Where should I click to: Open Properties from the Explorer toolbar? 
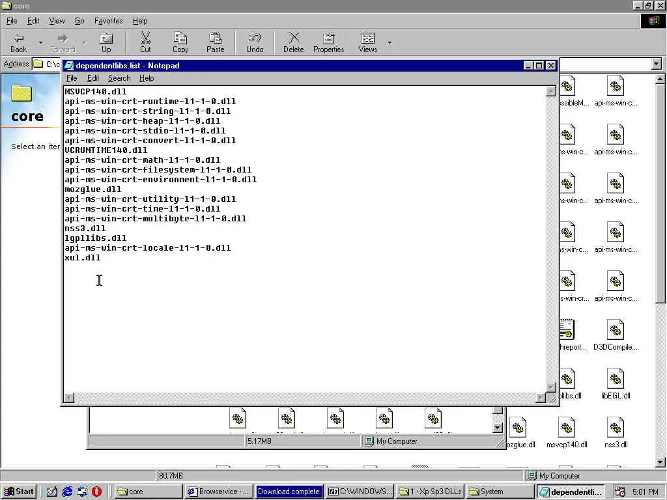[x=328, y=43]
